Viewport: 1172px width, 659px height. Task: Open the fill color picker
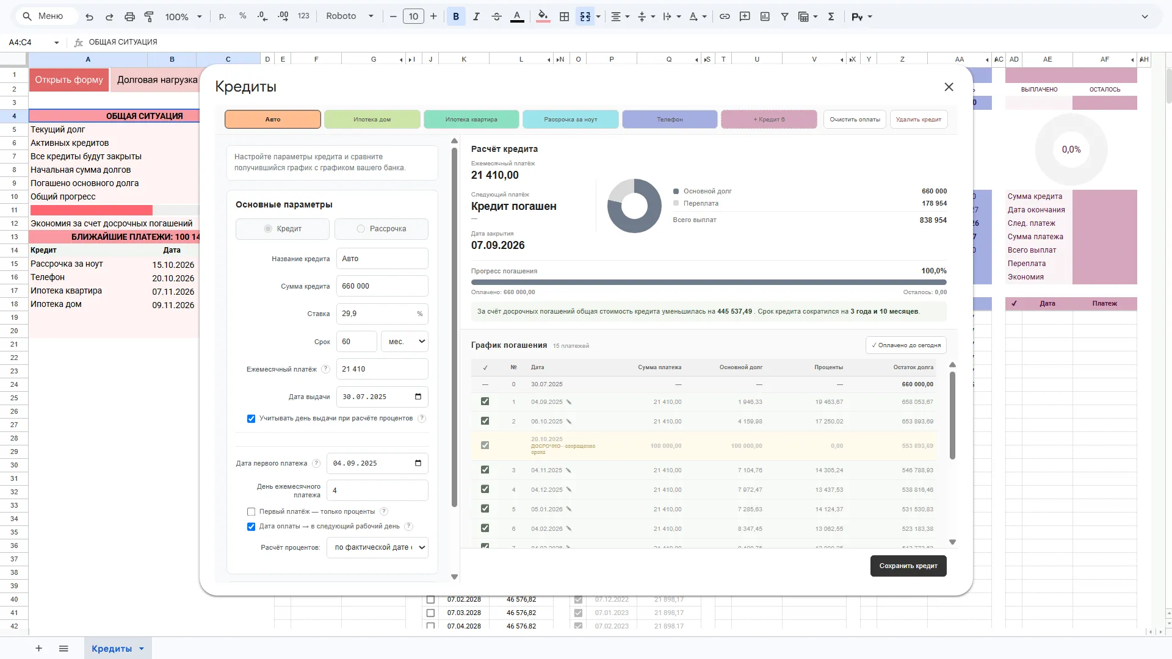(x=543, y=16)
